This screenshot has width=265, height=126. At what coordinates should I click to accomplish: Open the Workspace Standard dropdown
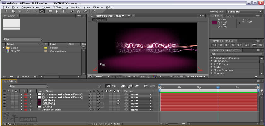click(244, 11)
